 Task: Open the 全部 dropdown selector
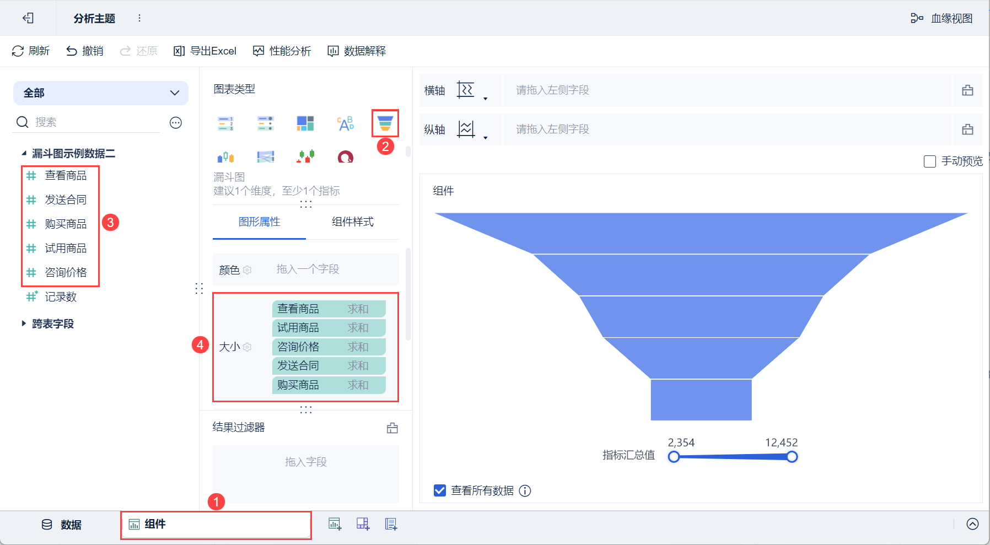[x=101, y=93]
